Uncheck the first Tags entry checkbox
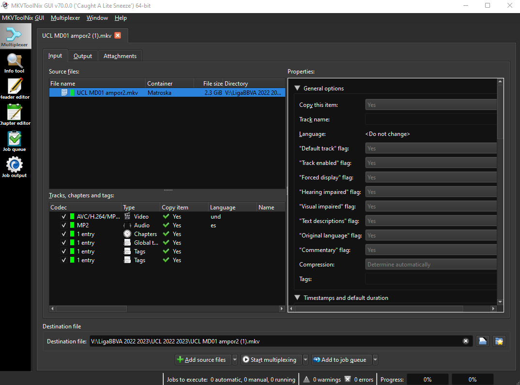The image size is (520, 385). [64, 251]
